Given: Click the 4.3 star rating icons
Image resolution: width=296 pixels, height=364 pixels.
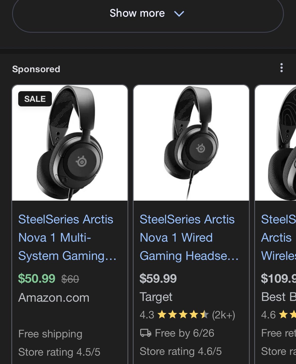Looking at the screenshot, I should click(x=183, y=315).
